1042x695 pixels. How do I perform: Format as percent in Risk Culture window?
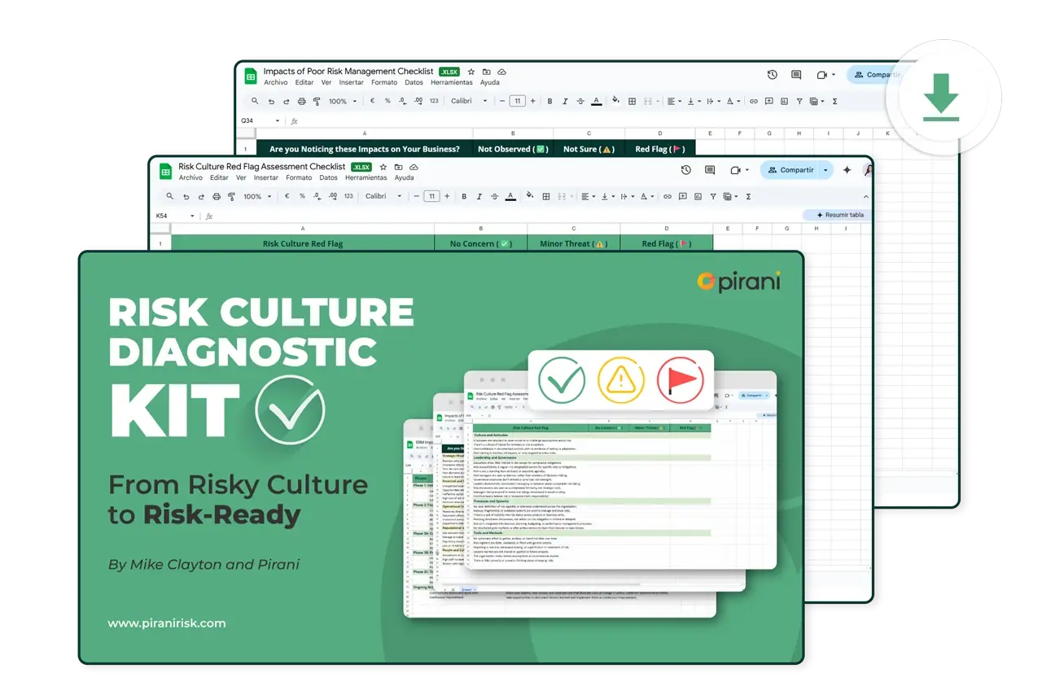click(x=302, y=196)
